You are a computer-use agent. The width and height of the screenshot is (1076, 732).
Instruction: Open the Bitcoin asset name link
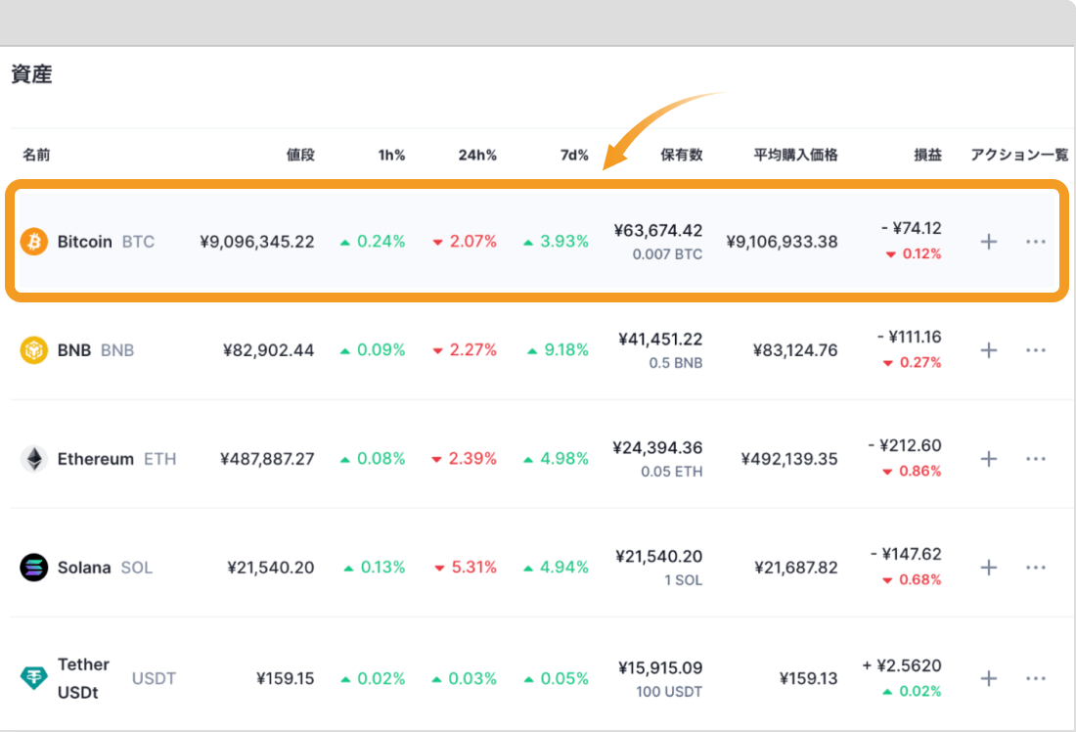pyautogui.click(x=84, y=242)
